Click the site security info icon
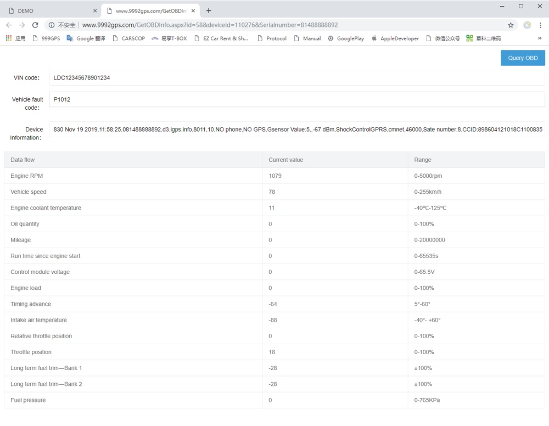 (x=51, y=25)
